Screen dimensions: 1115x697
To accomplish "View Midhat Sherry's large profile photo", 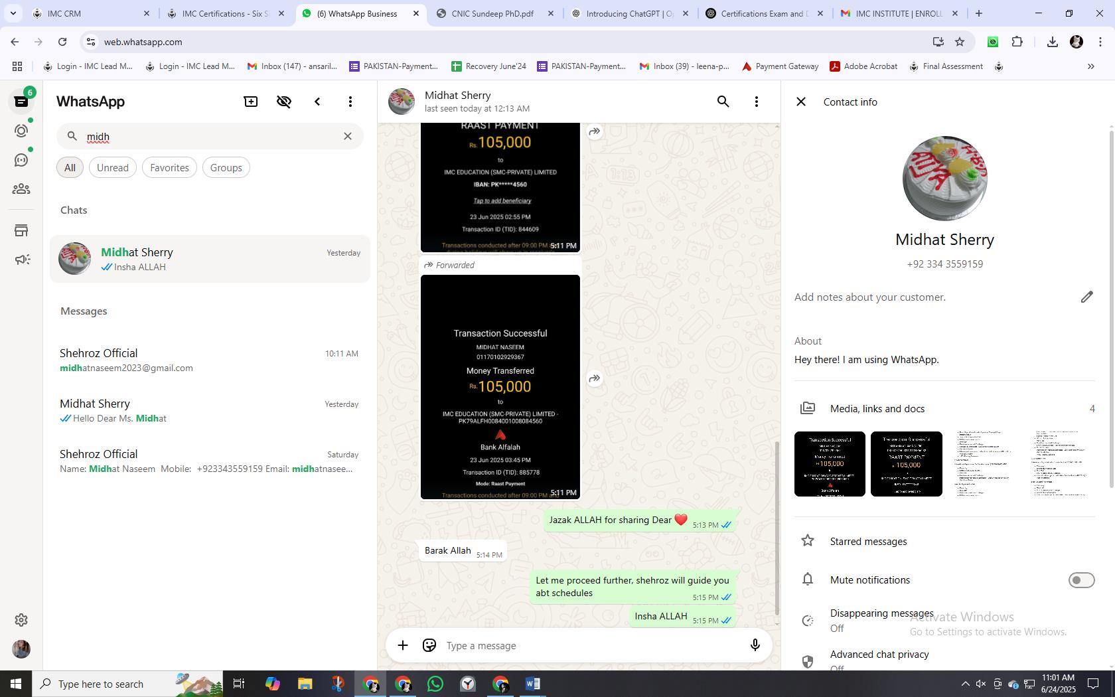I will click(x=944, y=179).
